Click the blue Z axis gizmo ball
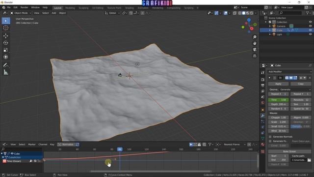The height and width of the screenshot is (177, 314). pos(249,20)
